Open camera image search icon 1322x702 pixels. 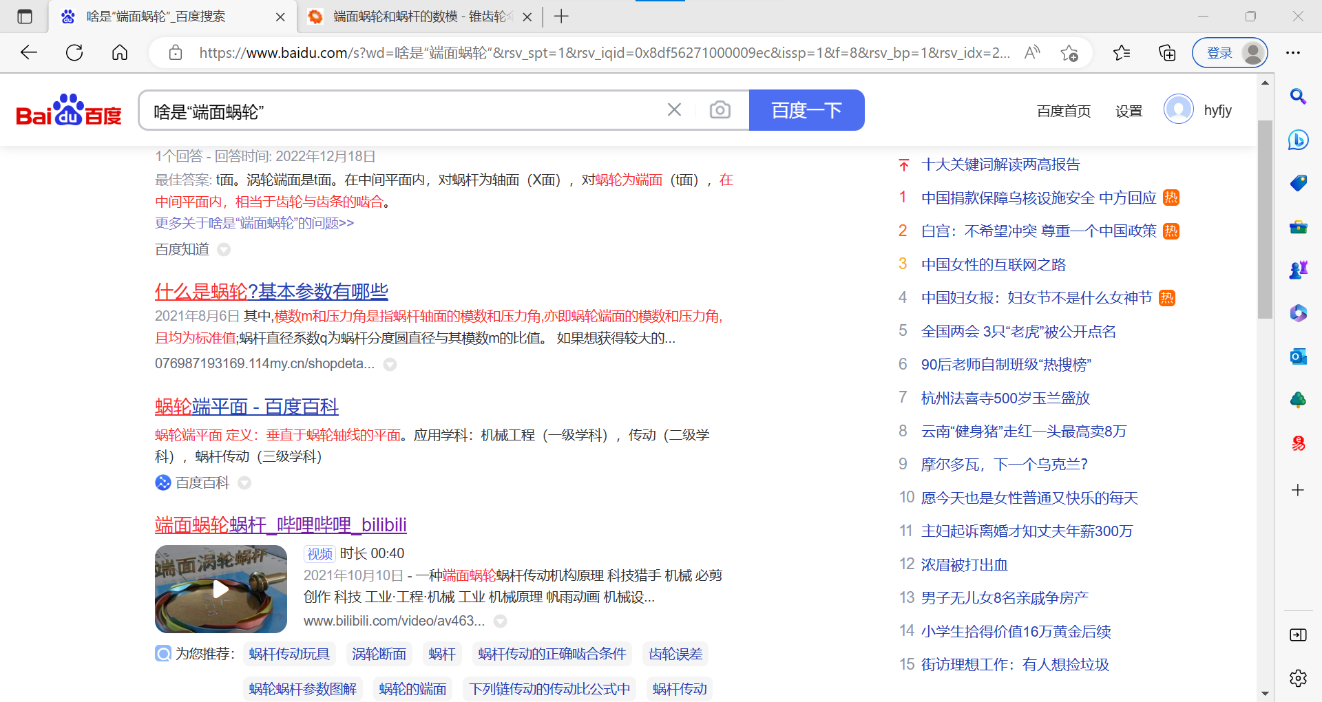[720, 110]
